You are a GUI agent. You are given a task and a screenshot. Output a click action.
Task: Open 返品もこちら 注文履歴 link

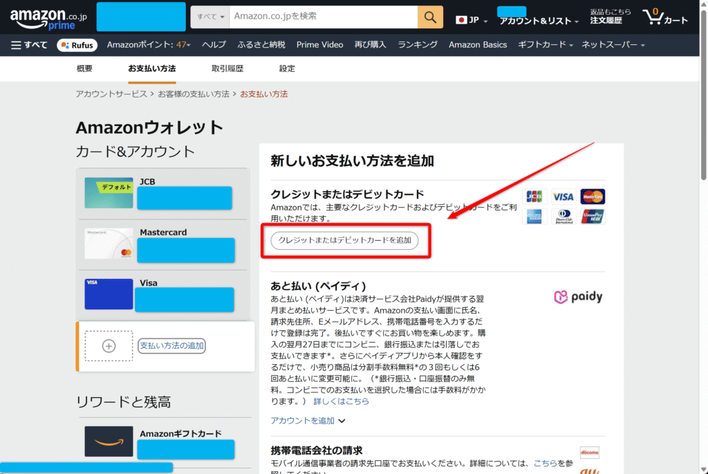(610, 17)
